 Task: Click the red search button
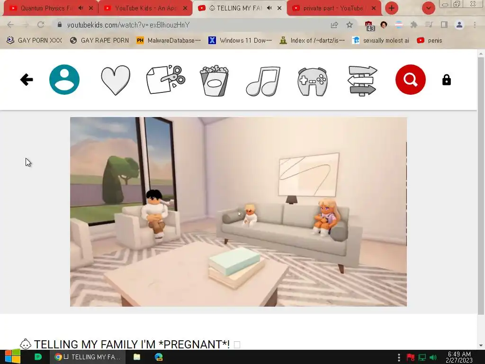click(411, 80)
